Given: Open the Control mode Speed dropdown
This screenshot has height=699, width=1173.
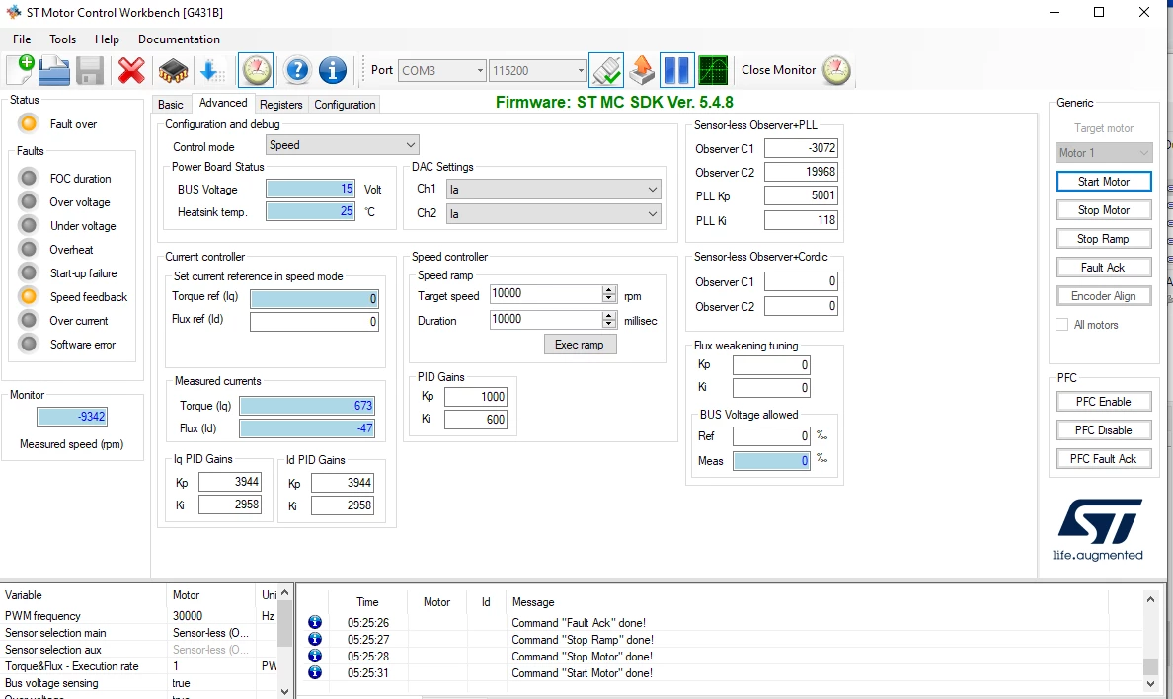Looking at the screenshot, I should pyautogui.click(x=342, y=144).
